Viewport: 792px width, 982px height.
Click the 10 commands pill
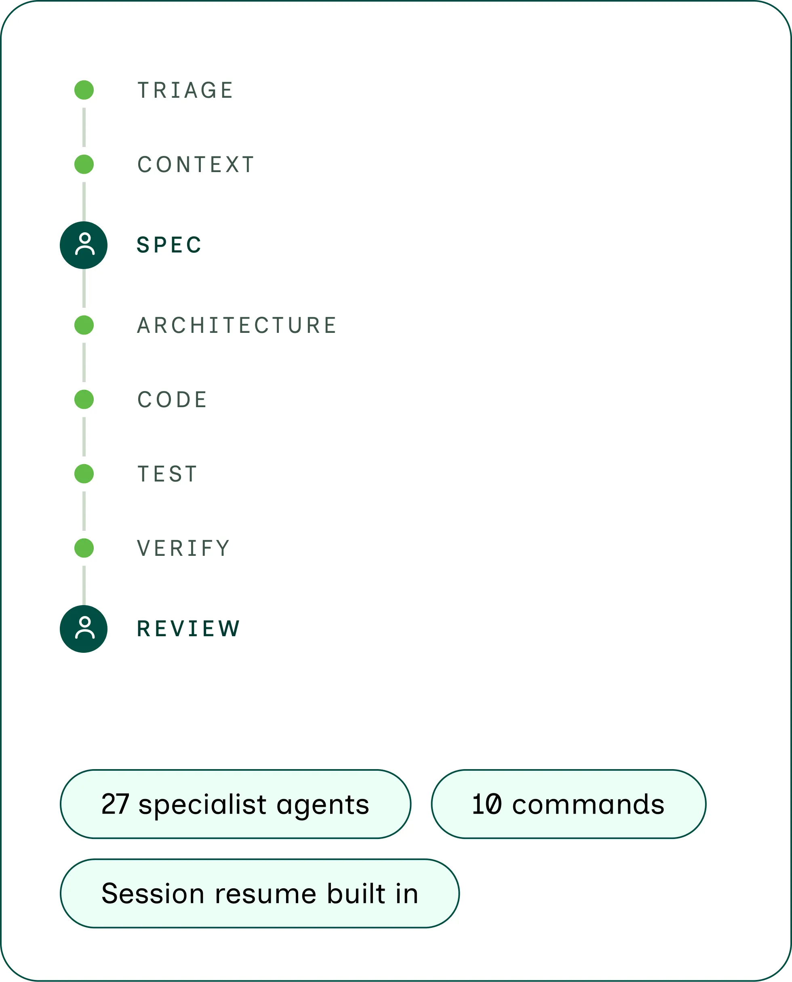click(x=569, y=804)
